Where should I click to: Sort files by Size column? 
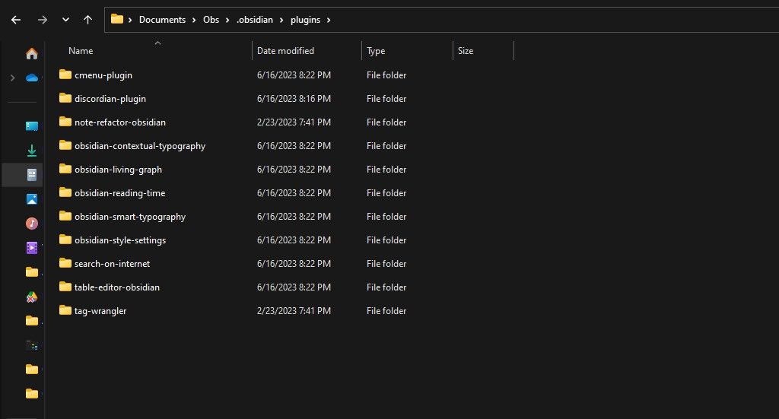point(466,51)
